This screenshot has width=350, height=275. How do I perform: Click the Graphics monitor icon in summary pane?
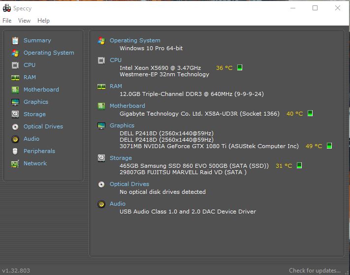(x=101, y=126)
